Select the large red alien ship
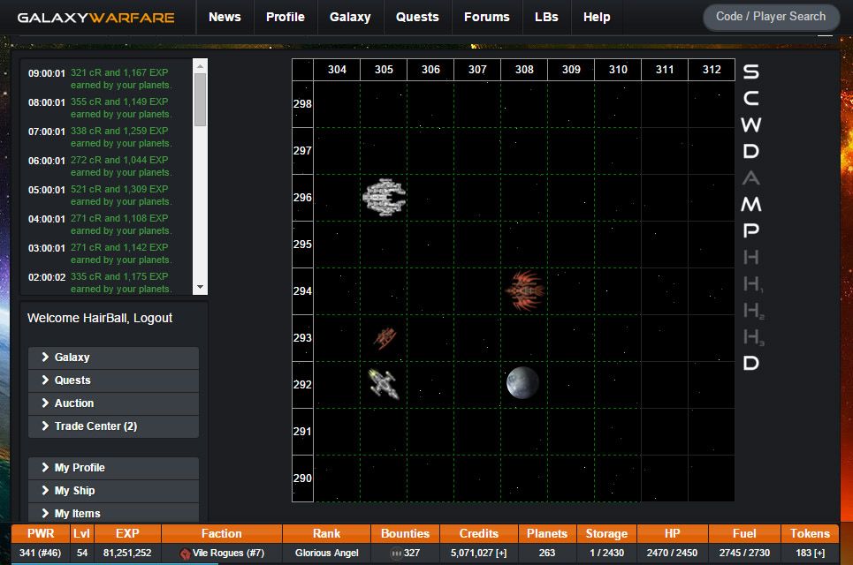Screen dimensions: 853x565 click(524, 290)
